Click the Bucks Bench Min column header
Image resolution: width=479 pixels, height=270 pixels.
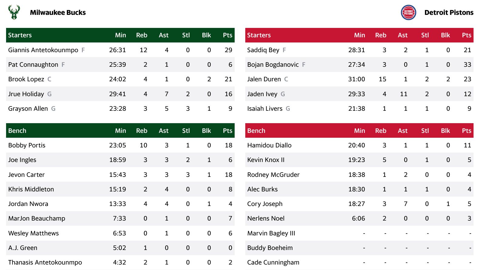point(120,131)
